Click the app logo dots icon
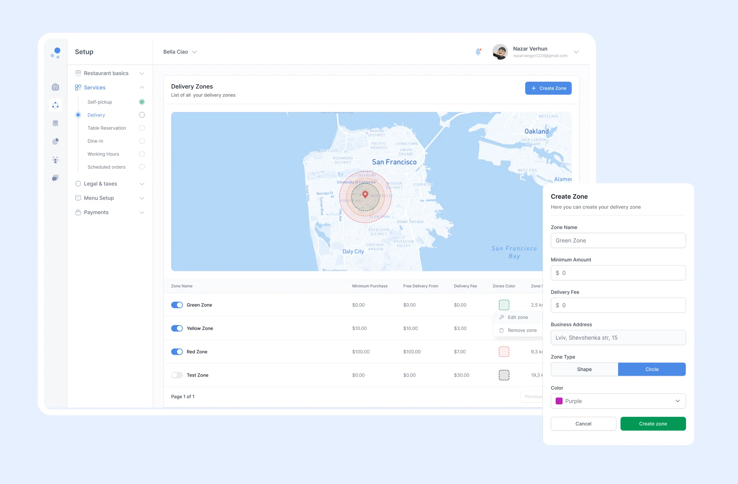Viewport: 738px width, 484px height. (56, 53)
